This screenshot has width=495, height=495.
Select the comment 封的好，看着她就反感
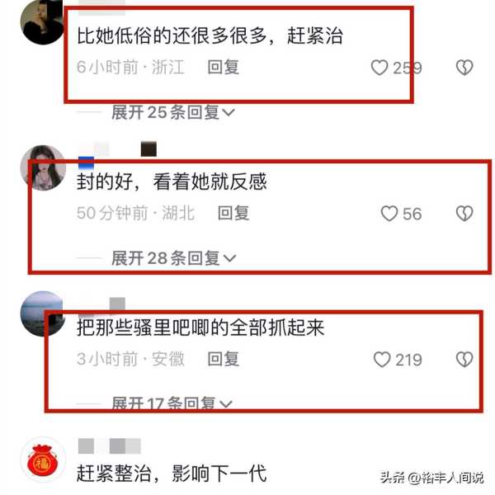coord(172,181)
